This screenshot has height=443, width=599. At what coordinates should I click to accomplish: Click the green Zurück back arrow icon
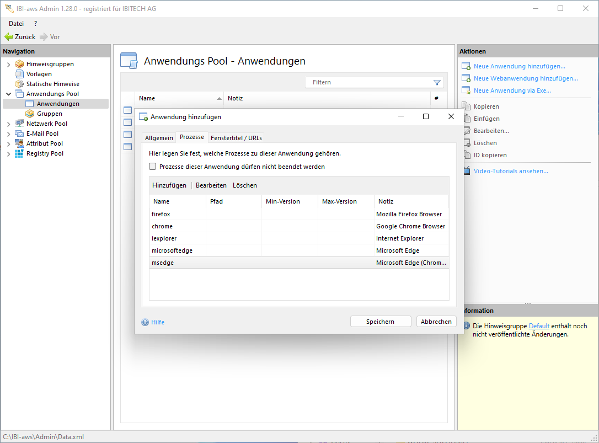point(8,37)
